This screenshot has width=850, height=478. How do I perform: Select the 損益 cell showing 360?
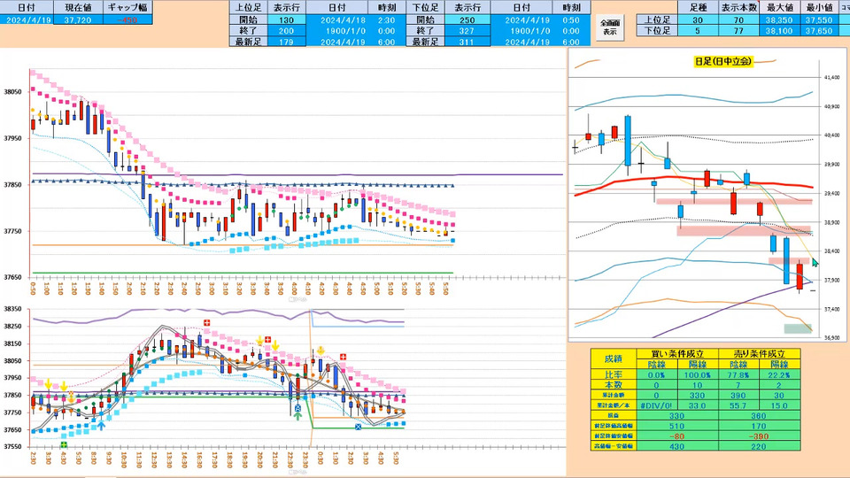pos(759,416)
